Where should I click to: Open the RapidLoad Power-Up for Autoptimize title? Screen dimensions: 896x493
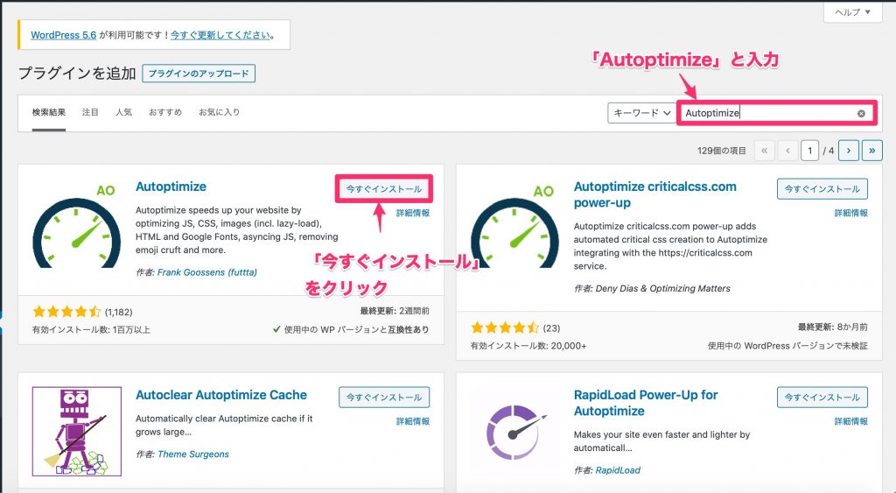click(646, 403)
